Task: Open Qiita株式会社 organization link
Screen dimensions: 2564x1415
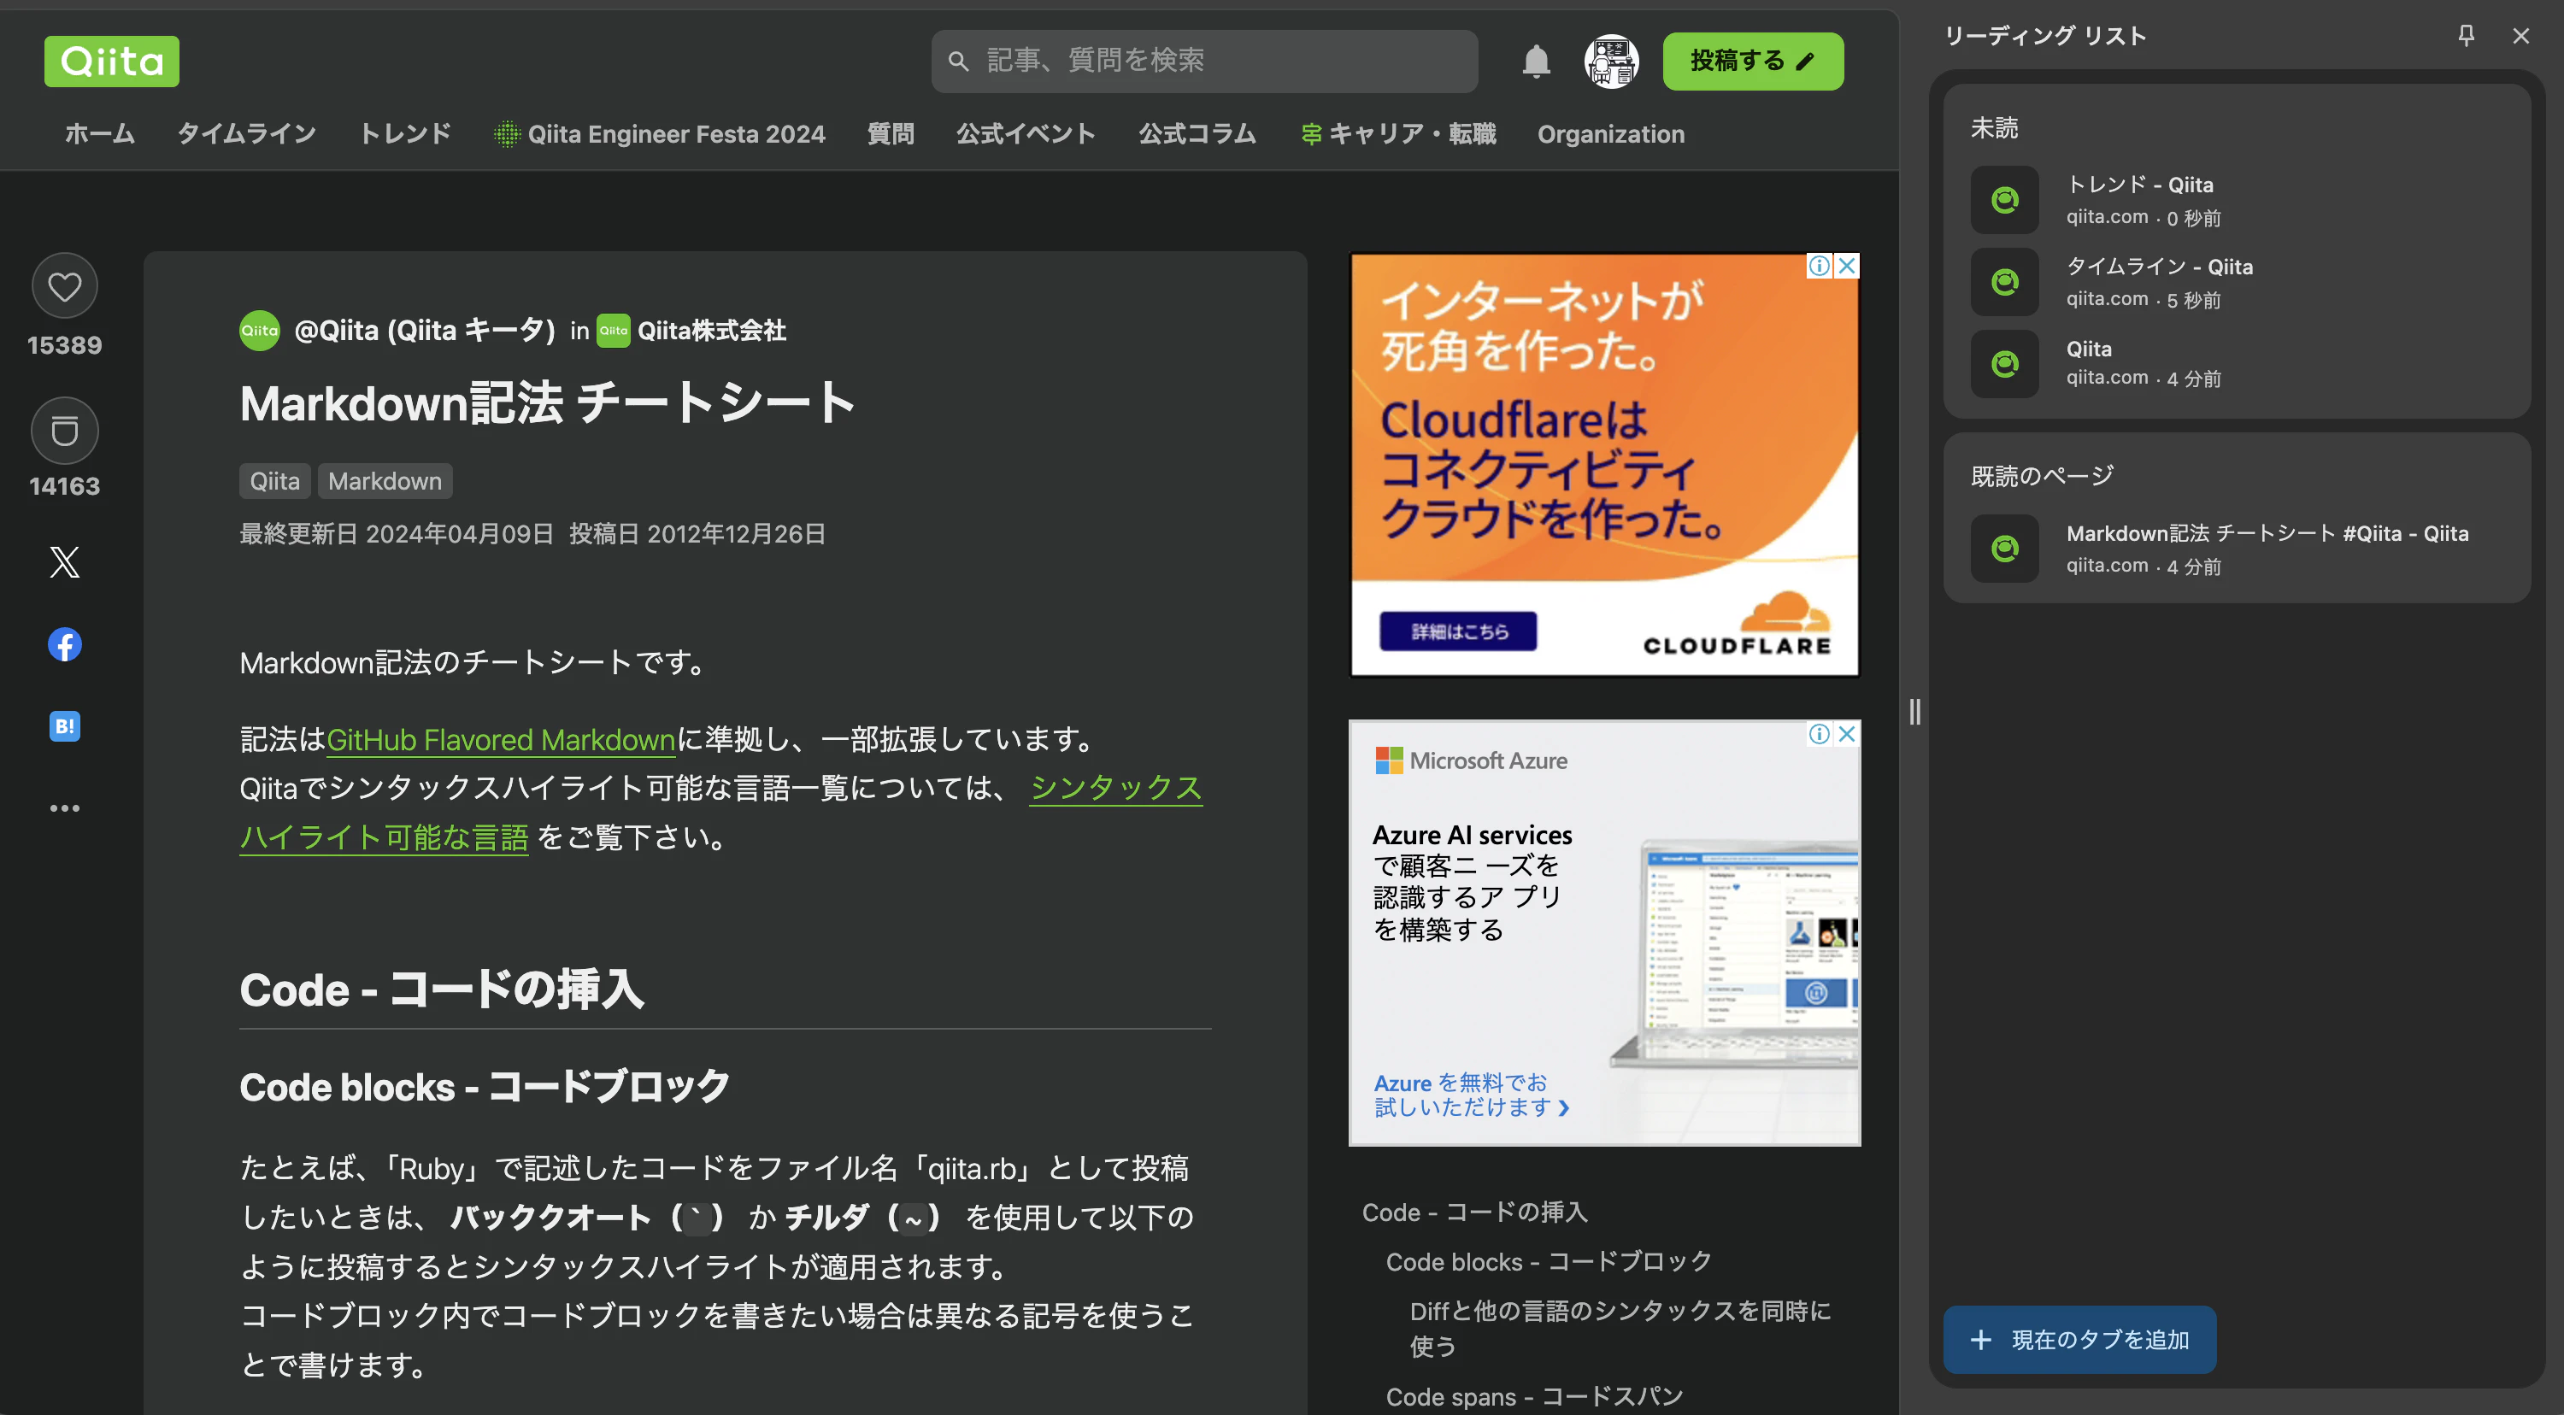Action: click(712, 331)
